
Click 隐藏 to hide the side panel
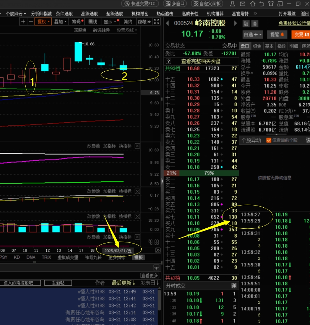(144, 22)
